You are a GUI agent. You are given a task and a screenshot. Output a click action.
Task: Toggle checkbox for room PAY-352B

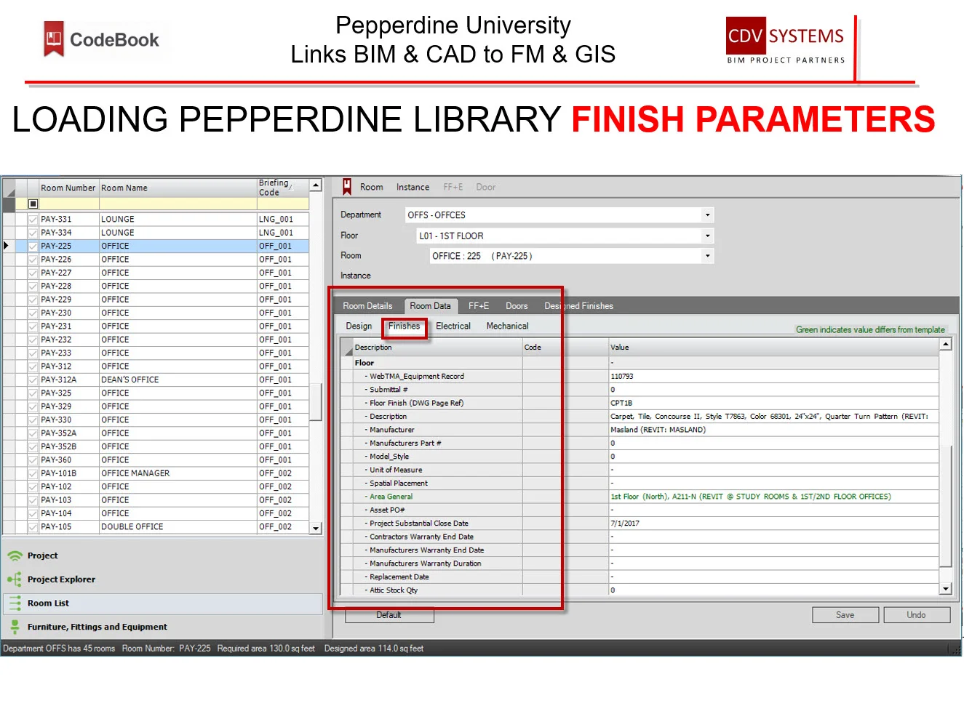[33, 446]
